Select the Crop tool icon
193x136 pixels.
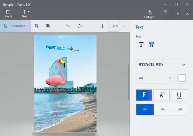pyautogui.click(x=37, y=26)
